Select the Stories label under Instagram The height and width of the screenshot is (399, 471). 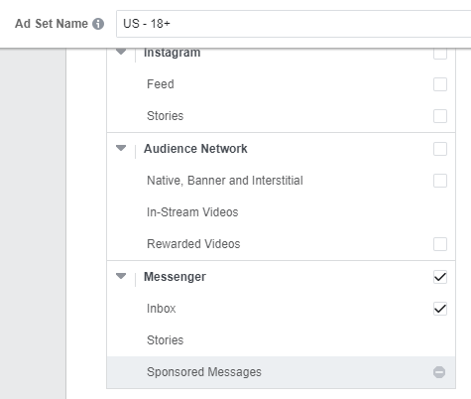tap(165, 116)
